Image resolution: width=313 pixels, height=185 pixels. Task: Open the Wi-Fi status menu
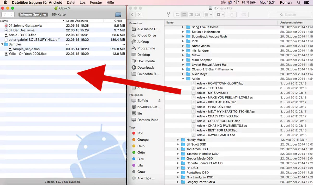pyautogui.click(x=237, y=2)
